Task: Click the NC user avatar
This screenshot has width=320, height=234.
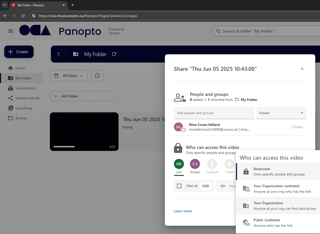Action: coord(178,127)
